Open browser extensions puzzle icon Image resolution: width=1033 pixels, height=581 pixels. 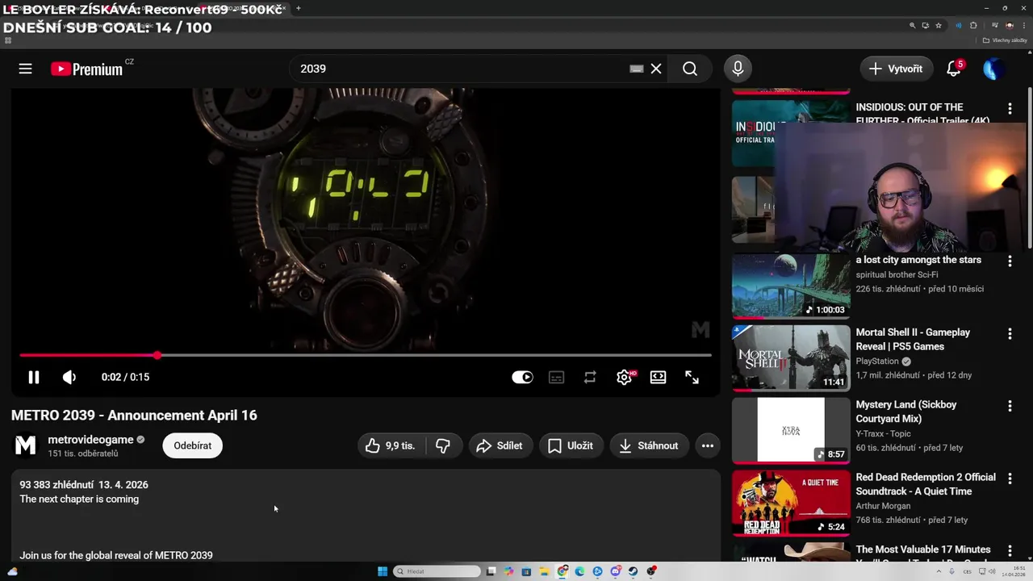973,25
